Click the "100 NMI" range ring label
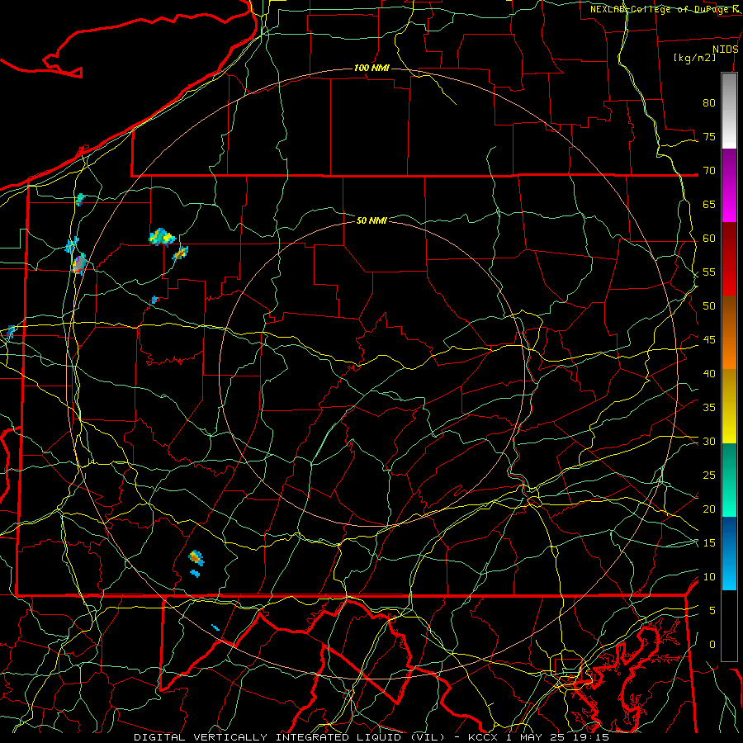The image size is (743, 743). point(371,69)
